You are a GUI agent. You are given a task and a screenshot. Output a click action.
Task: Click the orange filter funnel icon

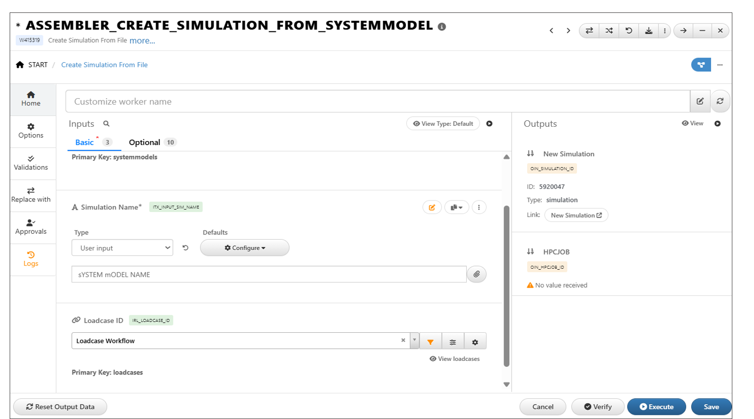tap(430, 342)
